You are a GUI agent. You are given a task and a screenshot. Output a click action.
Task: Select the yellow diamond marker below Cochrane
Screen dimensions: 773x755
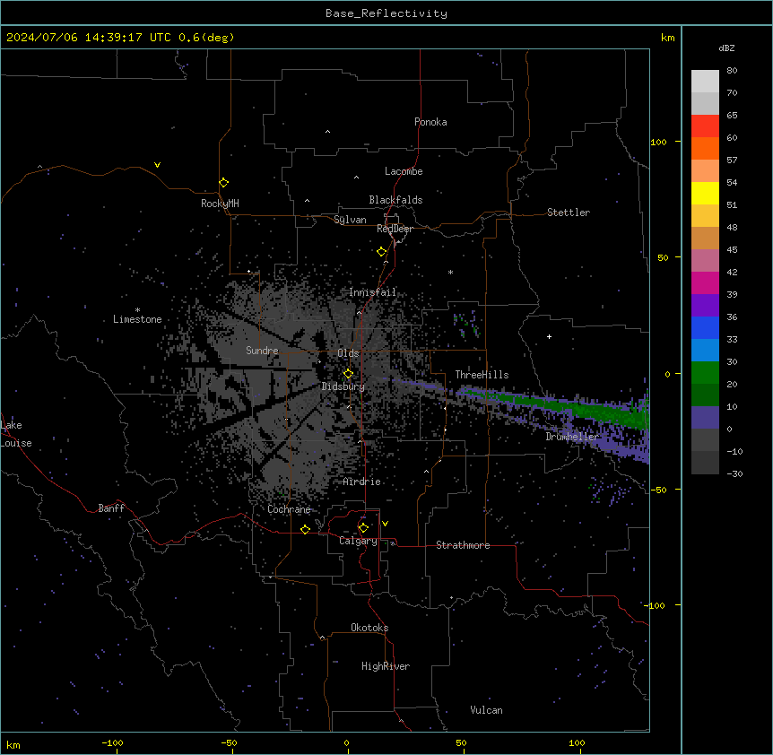305,529
